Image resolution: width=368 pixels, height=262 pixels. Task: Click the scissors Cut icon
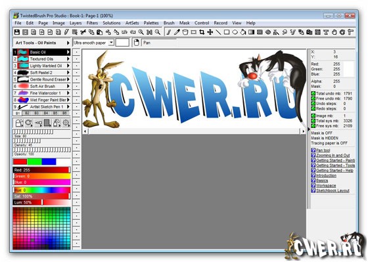tap(83, 32)
